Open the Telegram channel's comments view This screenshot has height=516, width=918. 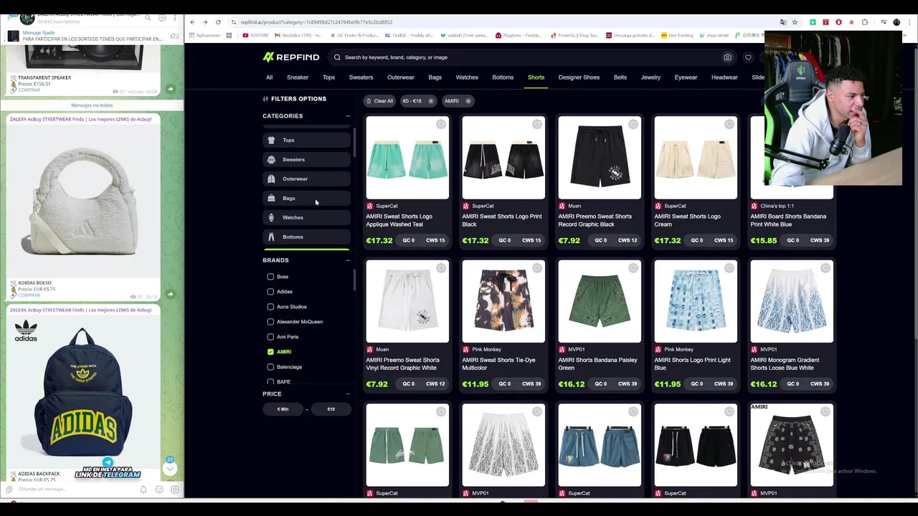tap(162, 18)
